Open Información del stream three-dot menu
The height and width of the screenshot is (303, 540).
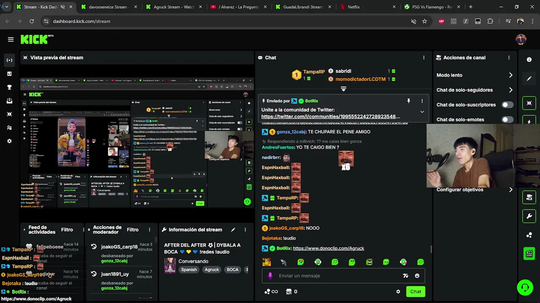point(245,230)
